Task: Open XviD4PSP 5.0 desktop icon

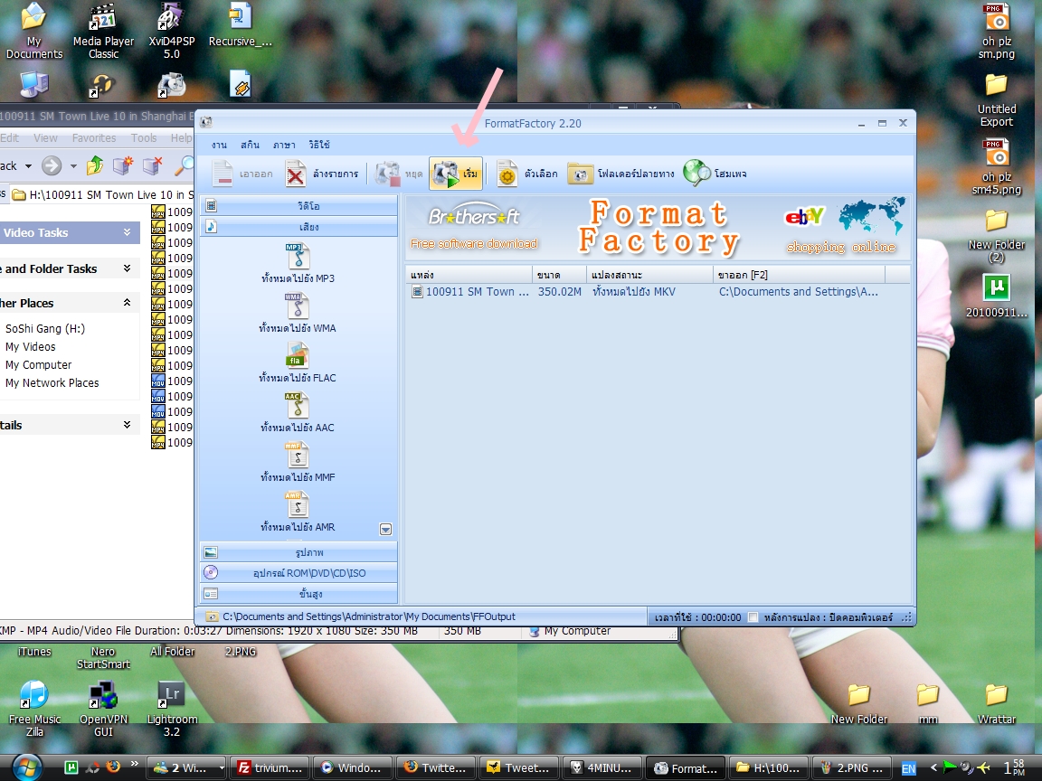Action: (172, 32)
